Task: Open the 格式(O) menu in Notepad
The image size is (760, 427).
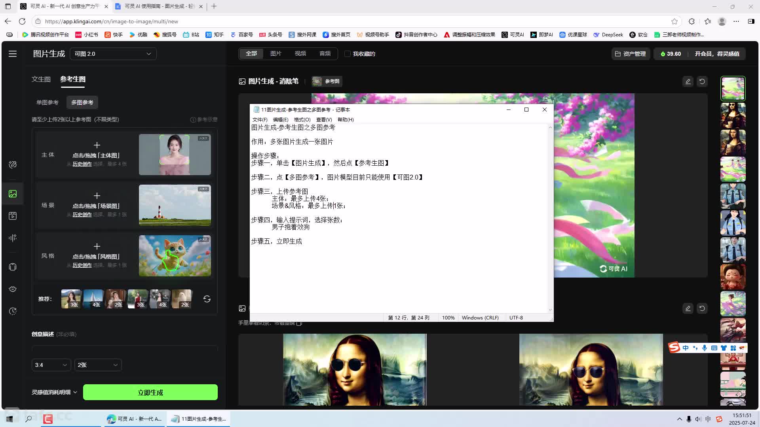Action: 302,120
